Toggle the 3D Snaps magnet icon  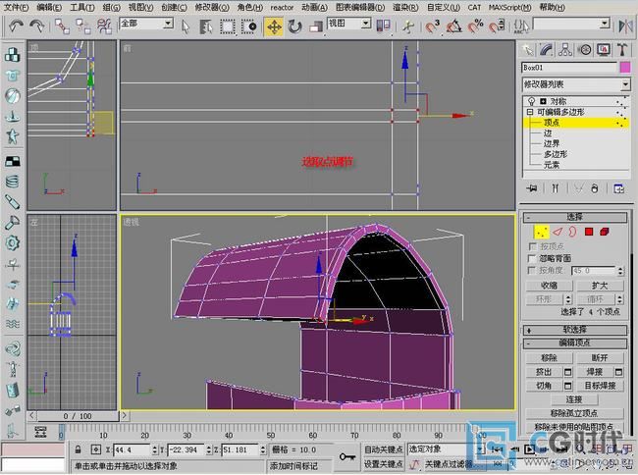click(x=432, y=26)
